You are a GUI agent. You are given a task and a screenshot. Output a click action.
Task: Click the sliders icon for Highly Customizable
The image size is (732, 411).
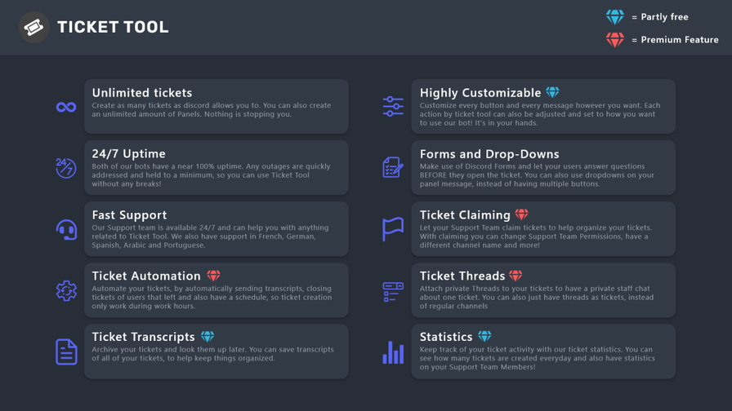pos(393,106)
